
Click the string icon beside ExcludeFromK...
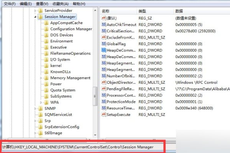pos(103,37)
